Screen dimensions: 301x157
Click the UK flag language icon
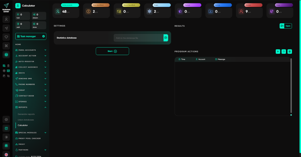click(x=6, y=154)
